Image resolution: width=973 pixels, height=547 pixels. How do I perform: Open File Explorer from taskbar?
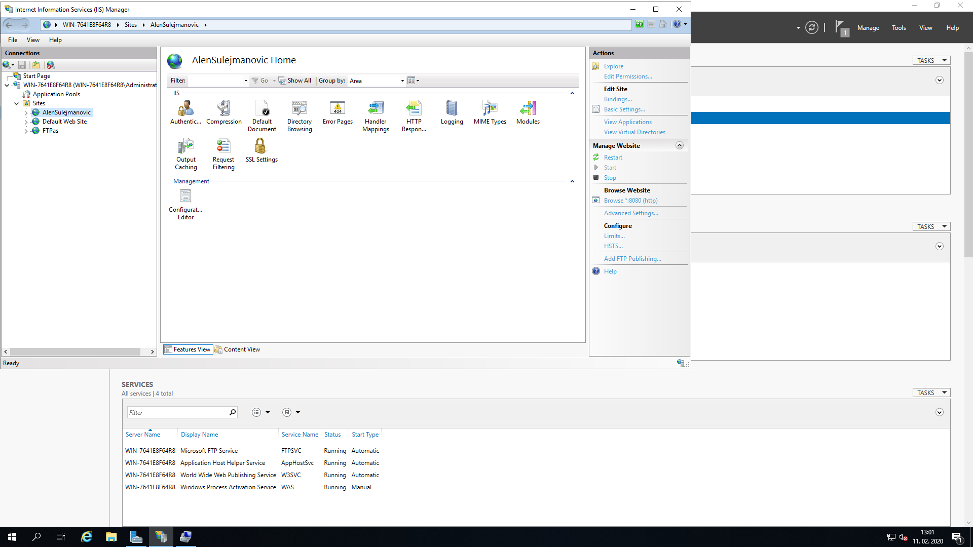(111, 537)
